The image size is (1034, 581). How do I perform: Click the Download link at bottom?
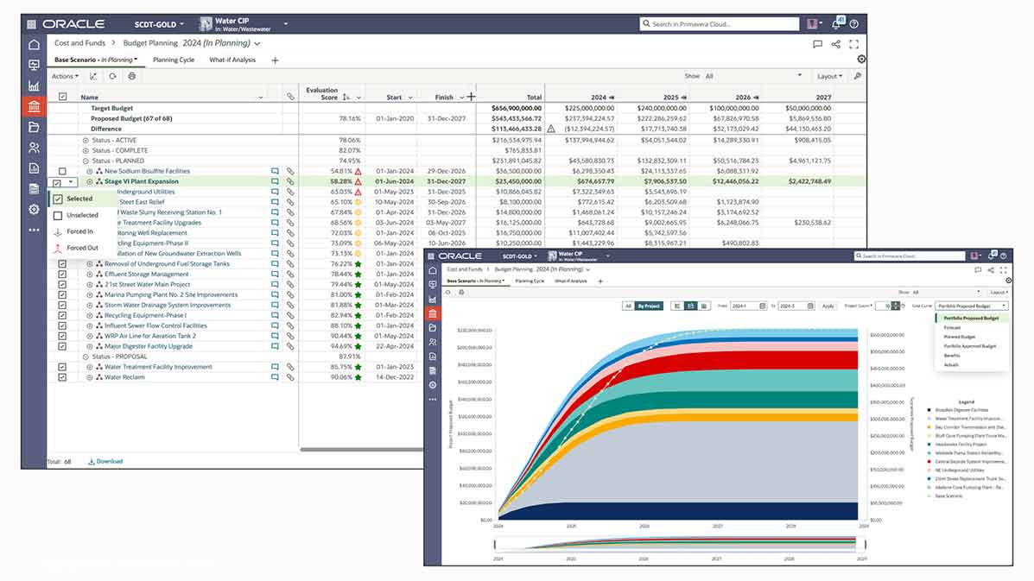105,462
